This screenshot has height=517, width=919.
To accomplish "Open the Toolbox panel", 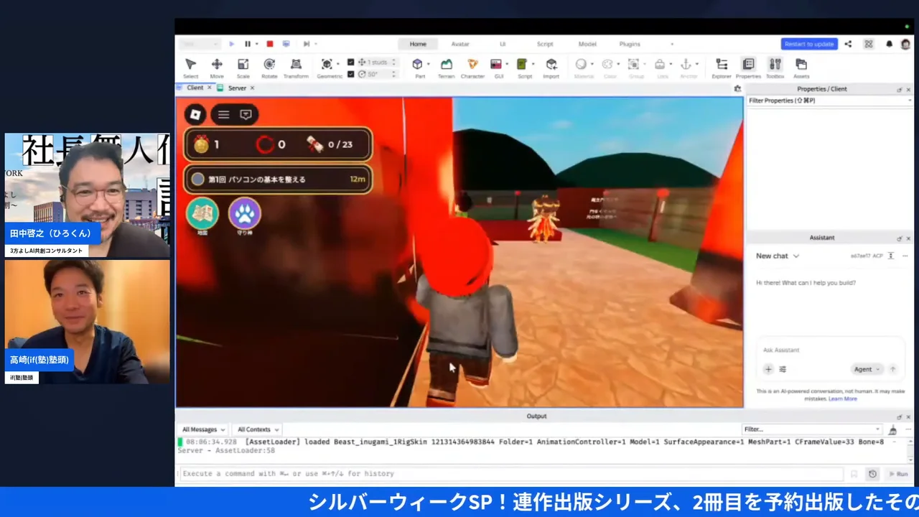I will point(775,67).
